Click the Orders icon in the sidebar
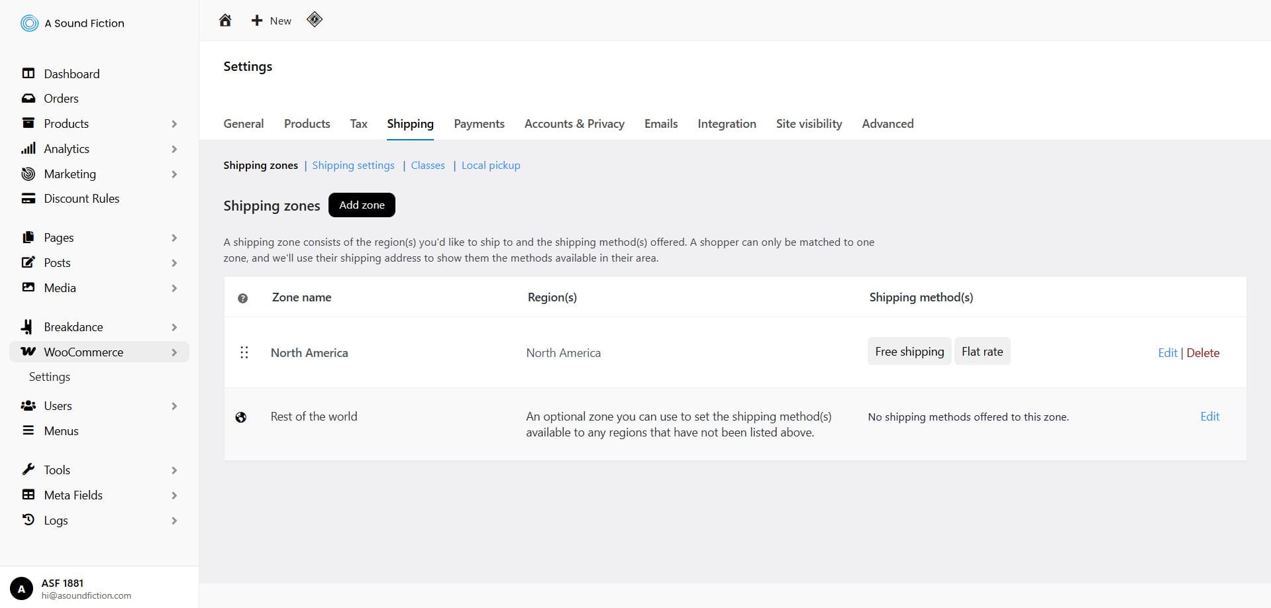1271x608 pixels. tap(28, 98)
